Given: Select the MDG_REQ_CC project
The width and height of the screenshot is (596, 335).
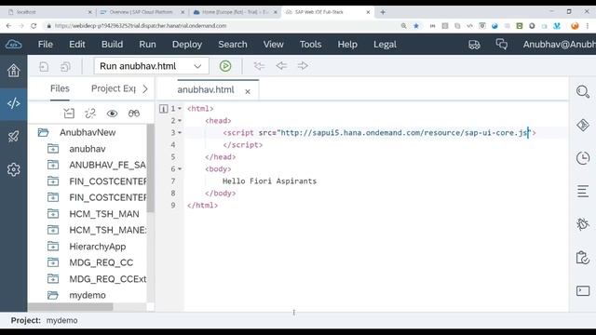Looking at the screenshot, I should tap(102, 262).
